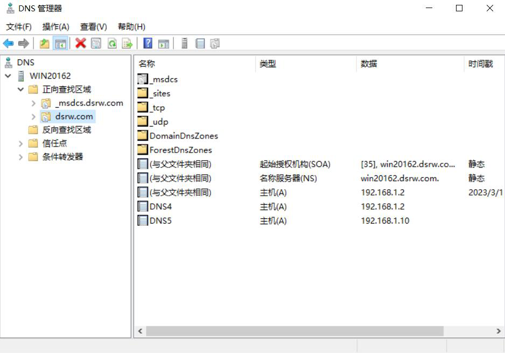
Task: Click the new server toolbar icon
Action: [185, 43]
